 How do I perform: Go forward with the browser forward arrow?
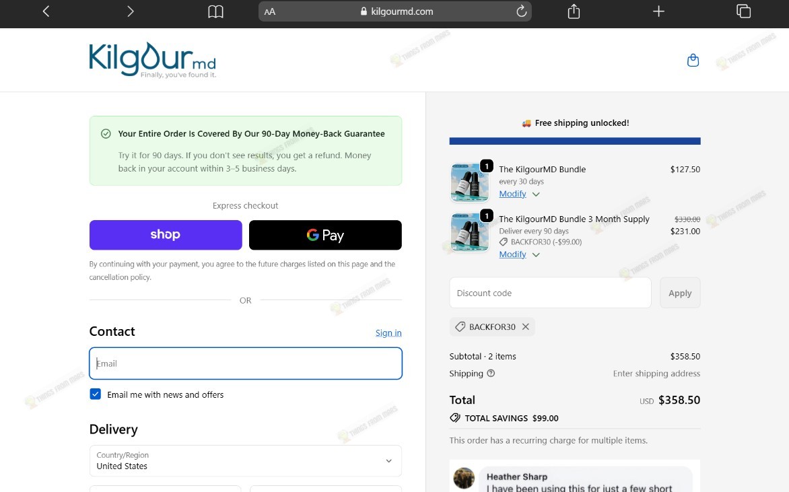click(131, 11)
